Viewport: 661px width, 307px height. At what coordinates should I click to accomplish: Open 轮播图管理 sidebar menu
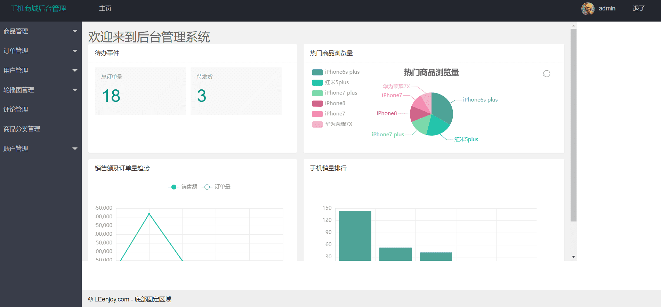(41, 90)
